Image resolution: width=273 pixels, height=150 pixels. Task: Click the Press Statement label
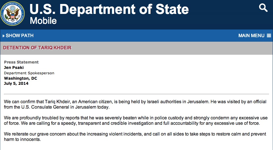[21, 62]
